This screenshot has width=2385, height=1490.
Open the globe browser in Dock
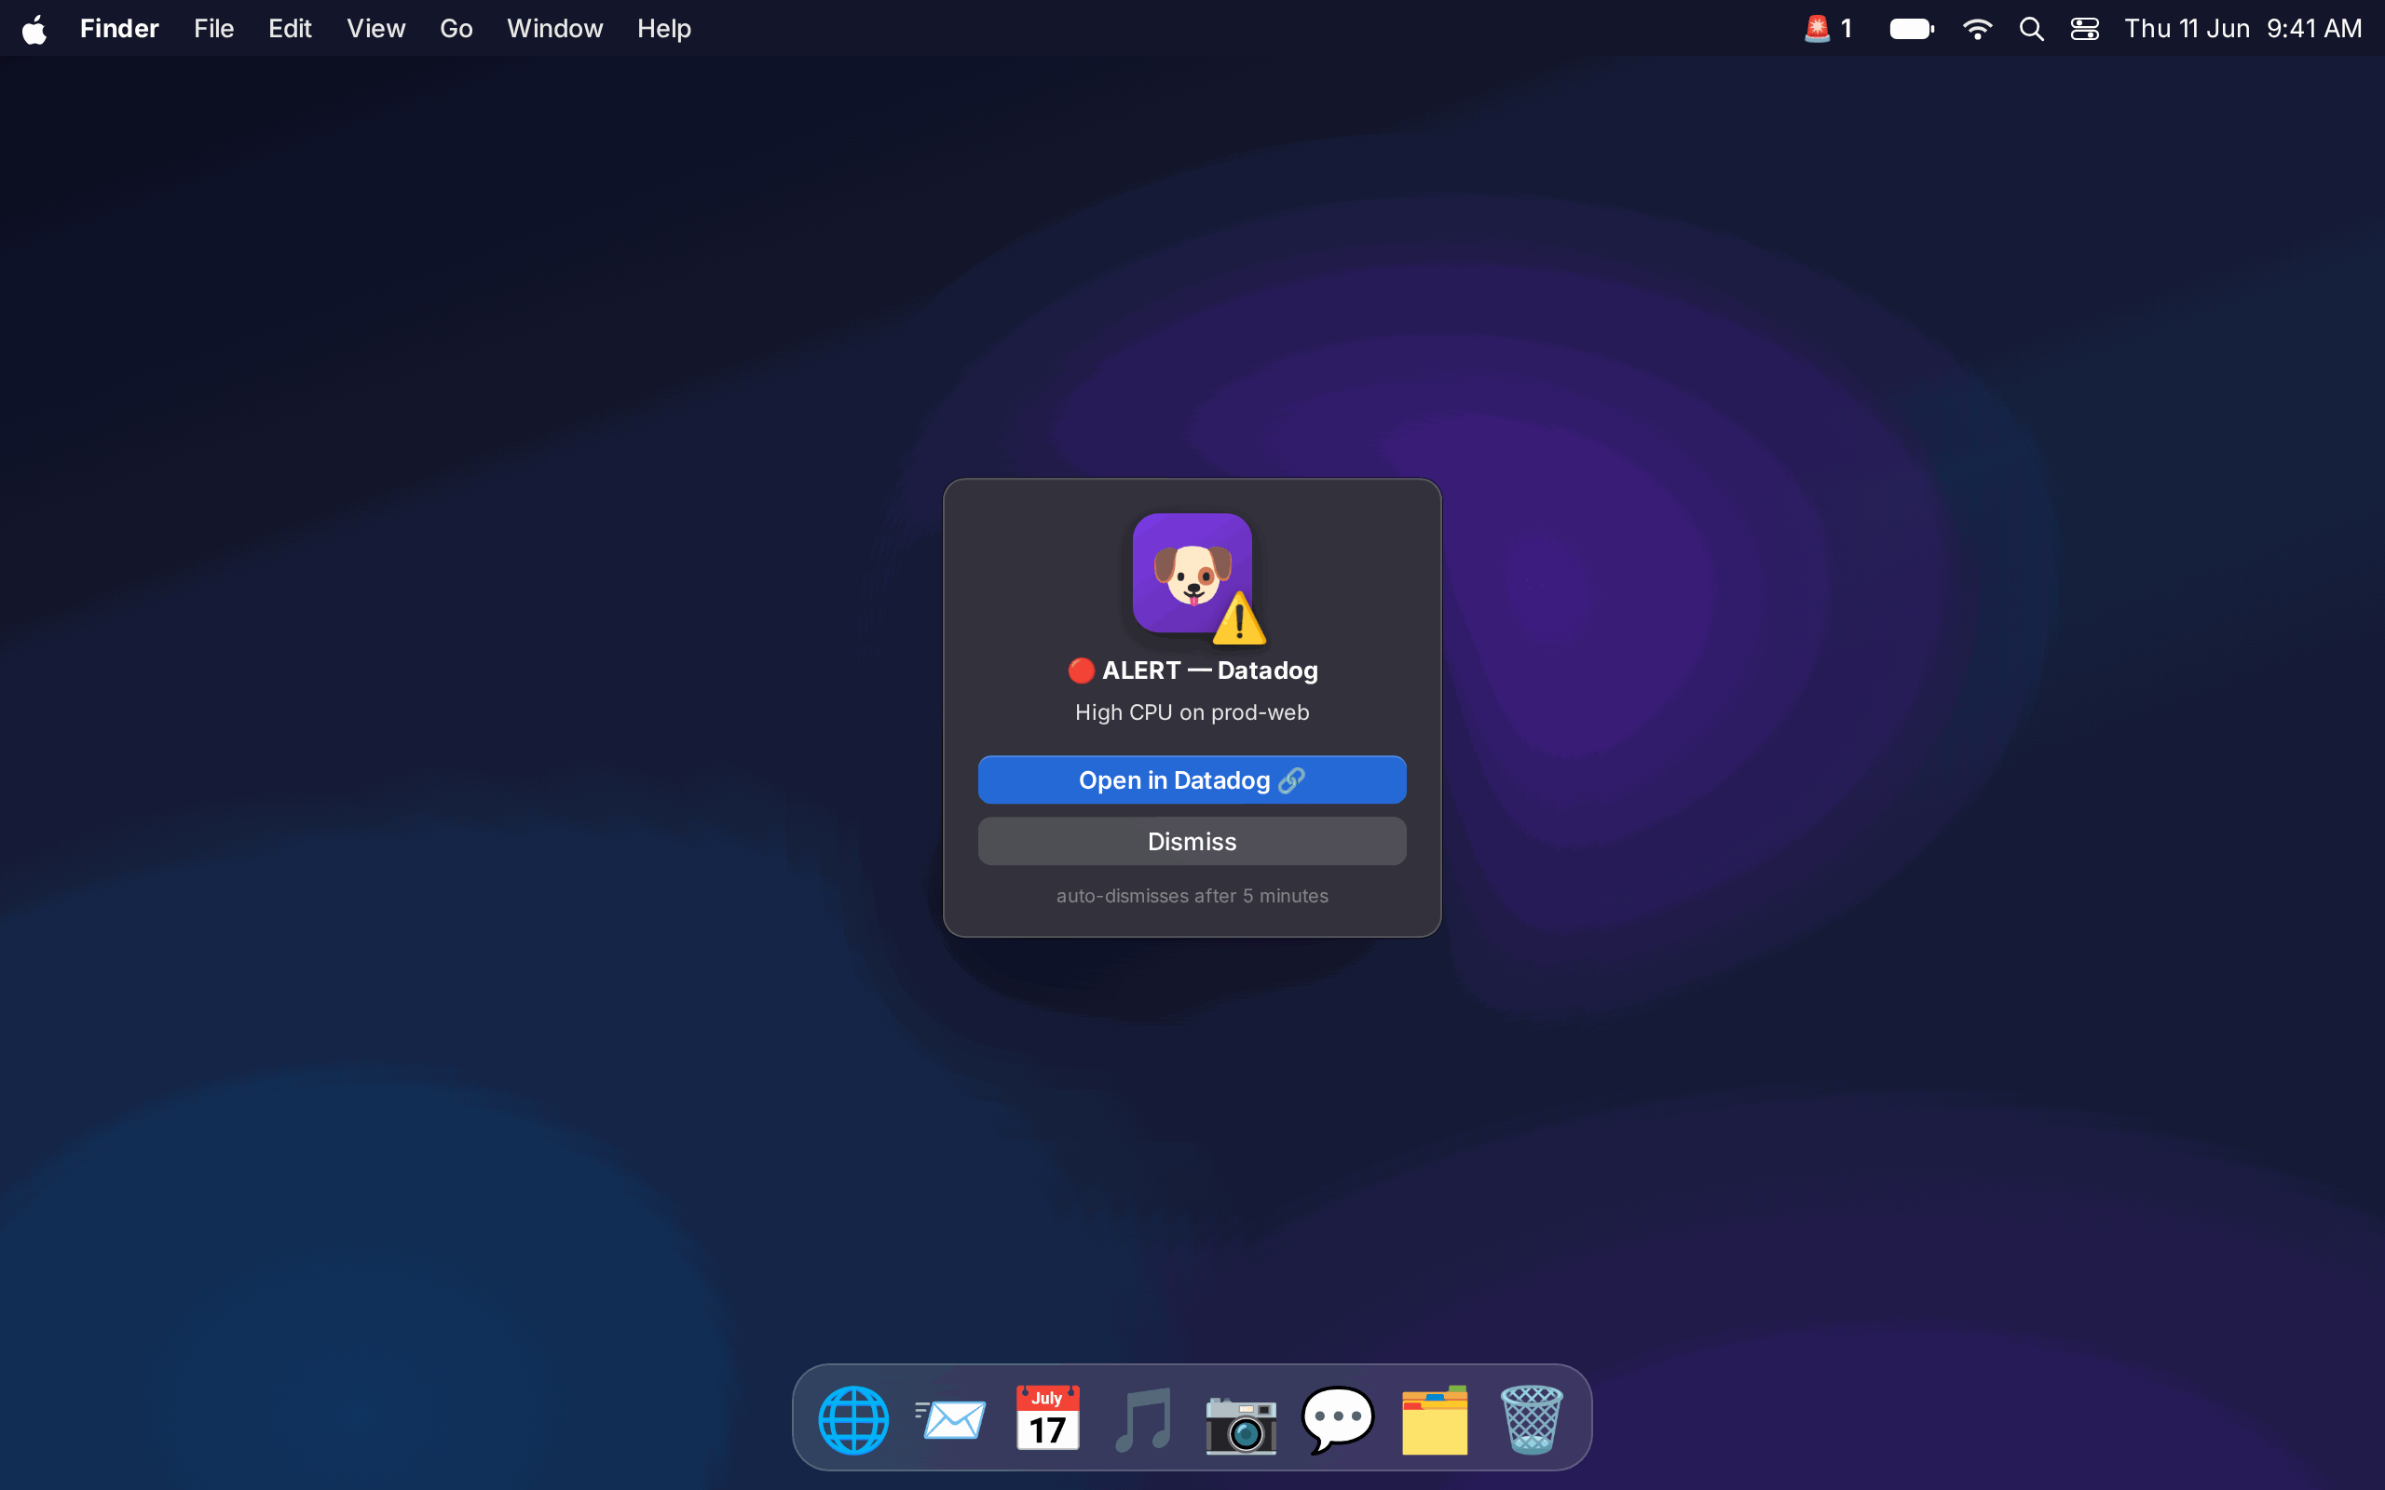tap(853, 1420)
